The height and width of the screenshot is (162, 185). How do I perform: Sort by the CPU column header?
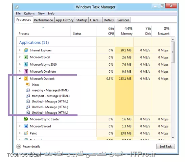[x=106, y=31]
